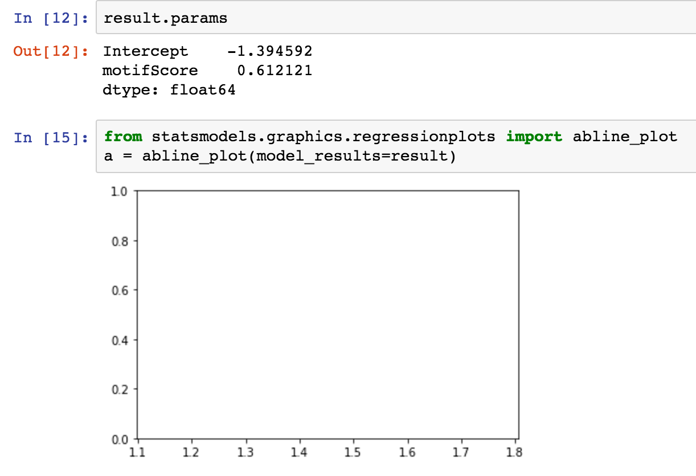Click the 1.5 x-axis tick label

pyautogui.click(x=353, y=453)
